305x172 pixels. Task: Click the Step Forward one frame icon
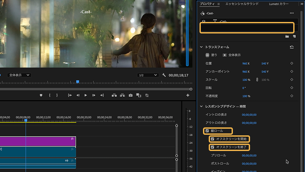[x=94, y=95]
